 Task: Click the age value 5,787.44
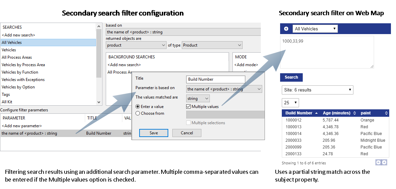tap(330, 120)
